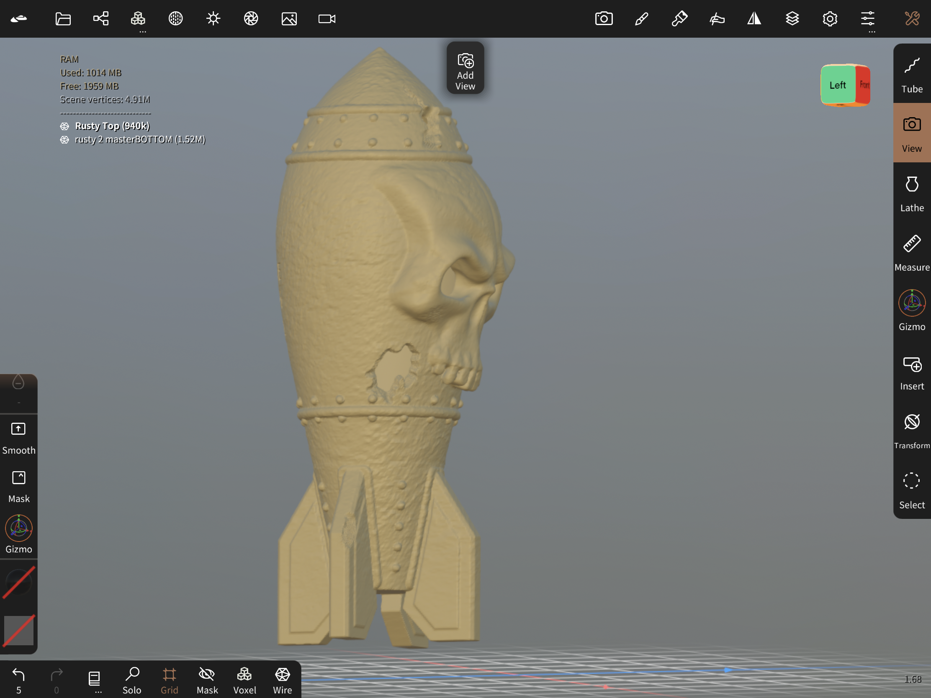
Task: Select the View tool
Action: click(x=912, y=133)
